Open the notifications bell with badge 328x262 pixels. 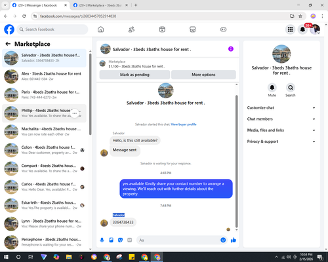pos(302,29)
